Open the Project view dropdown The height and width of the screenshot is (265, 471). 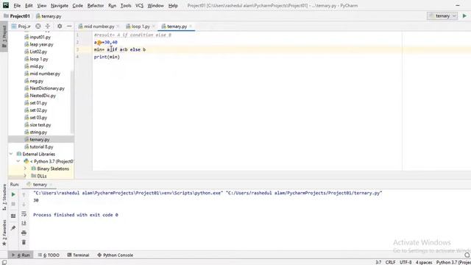click(x=21, y=26)
